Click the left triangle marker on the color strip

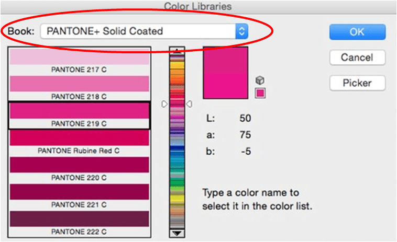pos(164,104)
